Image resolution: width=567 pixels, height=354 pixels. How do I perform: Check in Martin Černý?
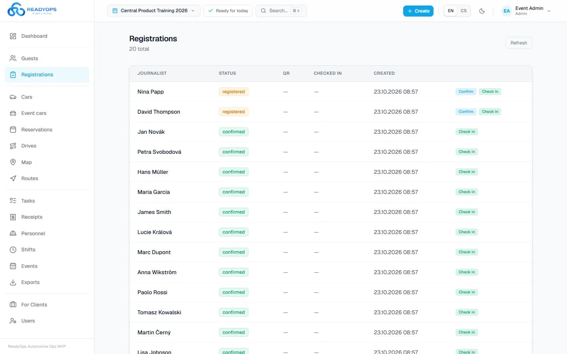pyautogui.click(x=467, y=332)
